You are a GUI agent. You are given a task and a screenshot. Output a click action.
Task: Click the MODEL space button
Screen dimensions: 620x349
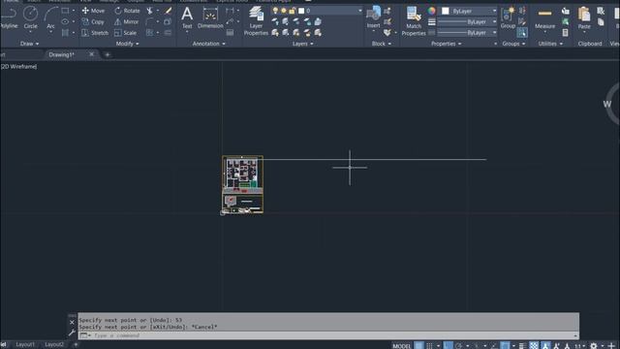pos(402,346)
